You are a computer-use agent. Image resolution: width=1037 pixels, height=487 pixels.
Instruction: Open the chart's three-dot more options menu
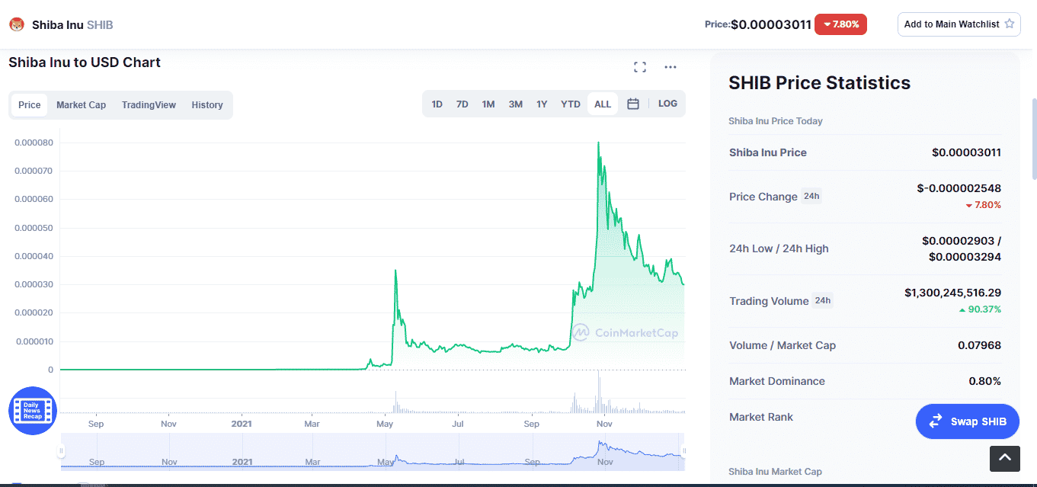pos(671,67)
